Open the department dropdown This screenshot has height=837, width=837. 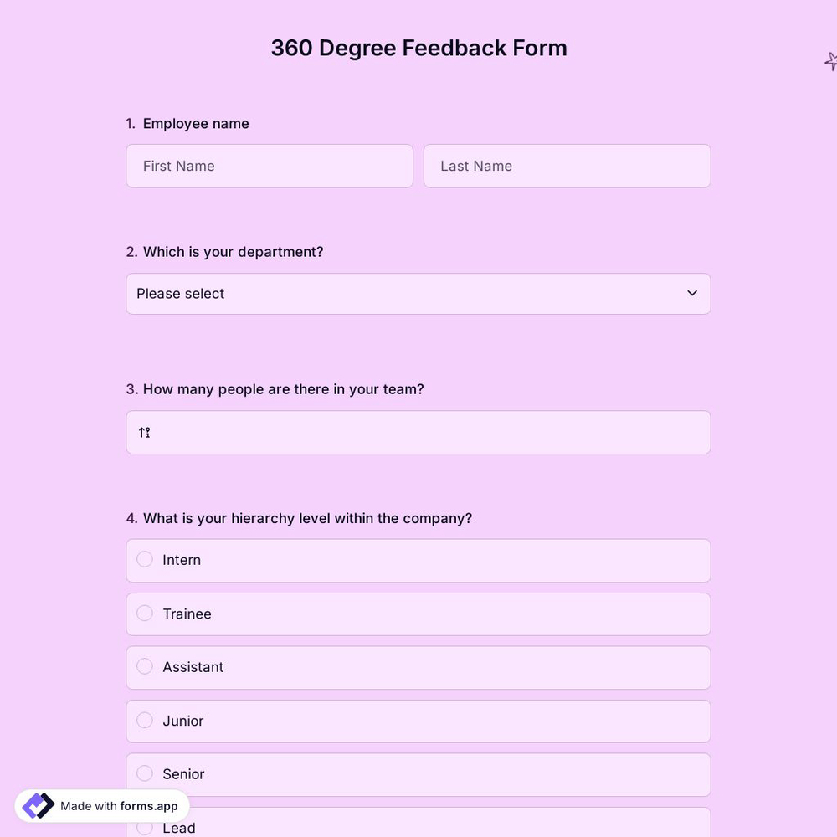(x=418, y=294)
